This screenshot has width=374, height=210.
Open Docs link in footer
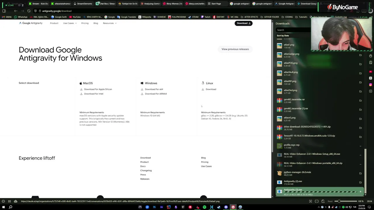click(143, 166)
